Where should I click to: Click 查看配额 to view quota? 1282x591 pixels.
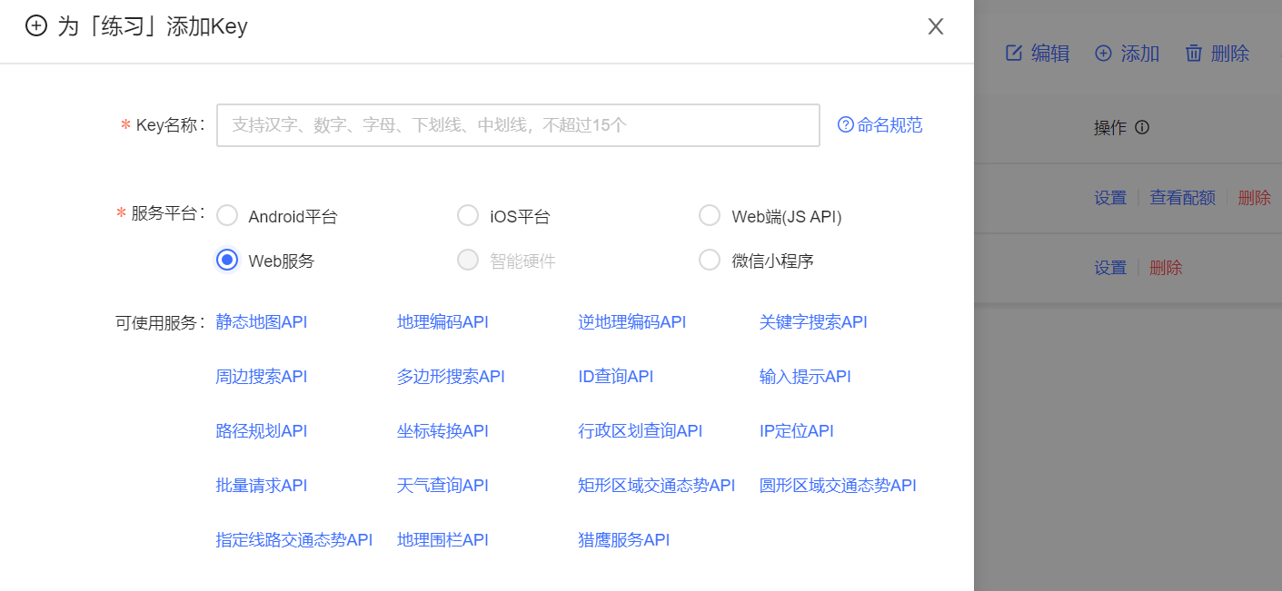[1181, 197]
